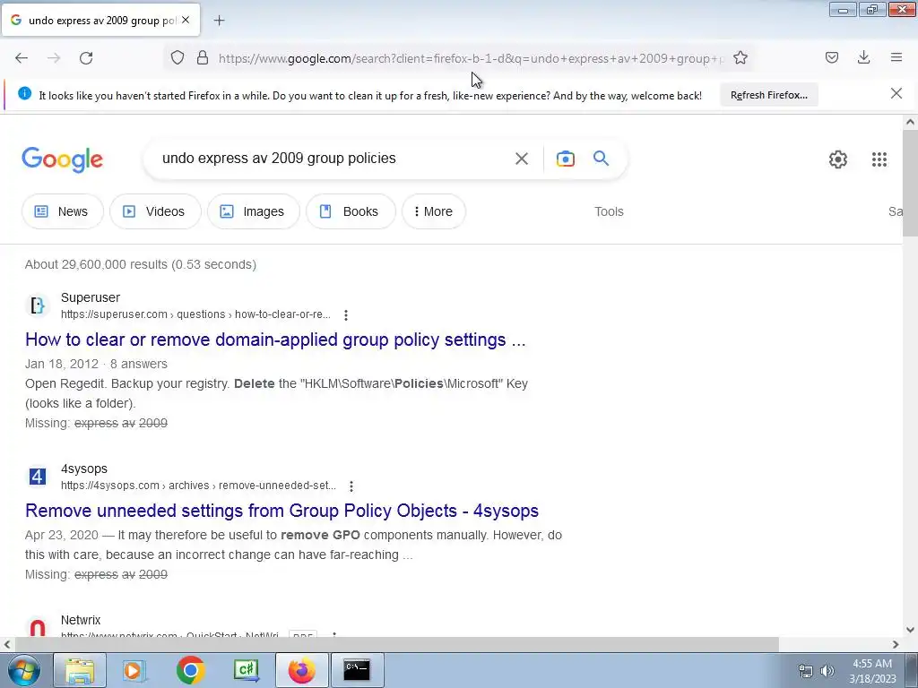The height and width of the screenshot is (688, 918).
Task: Filter results by News
Action: (62, 211)
